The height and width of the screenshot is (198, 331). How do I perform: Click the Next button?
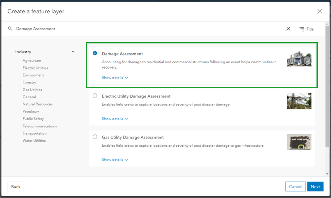[315, 186]
